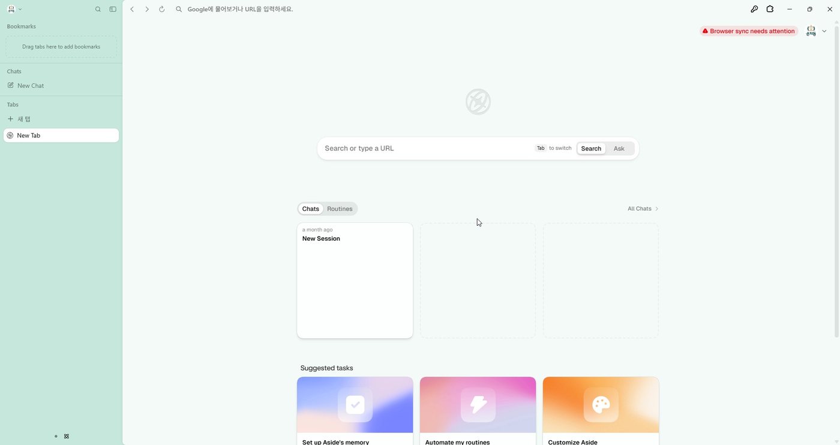Open the sidebar search icon
Image resolution: width=840 pixels, height=445 pixels.
coord(98,9)
